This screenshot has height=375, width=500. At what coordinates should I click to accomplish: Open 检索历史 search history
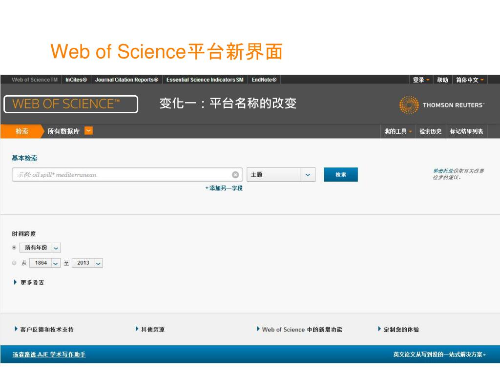(431, 131)
